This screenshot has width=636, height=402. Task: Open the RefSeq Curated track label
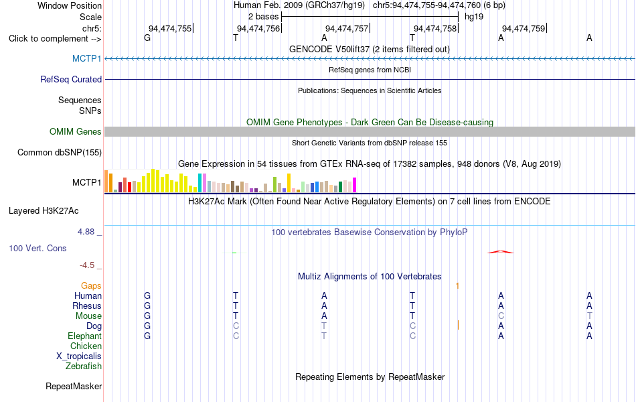pos(71,79)
